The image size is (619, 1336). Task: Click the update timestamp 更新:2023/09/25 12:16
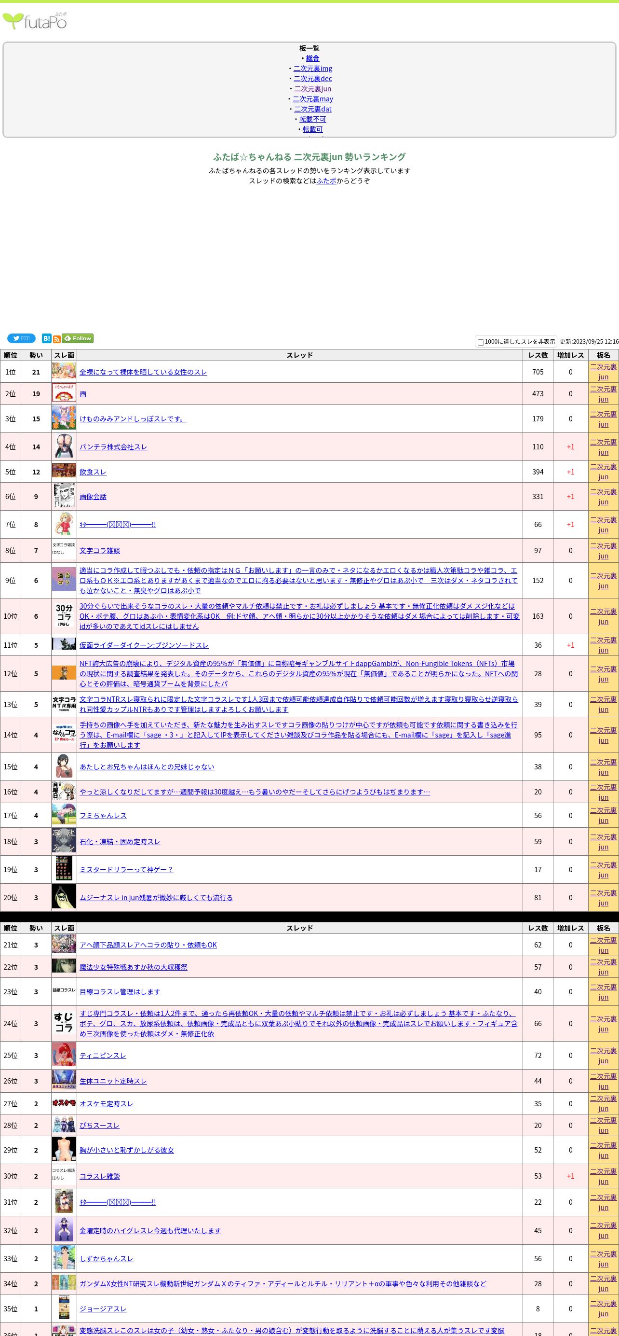(x=589, y=342)
